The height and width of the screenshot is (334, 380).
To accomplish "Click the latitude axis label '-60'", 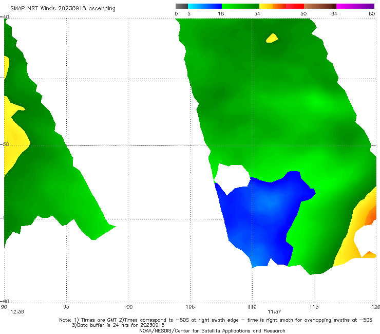I will [x=5, y=301].
